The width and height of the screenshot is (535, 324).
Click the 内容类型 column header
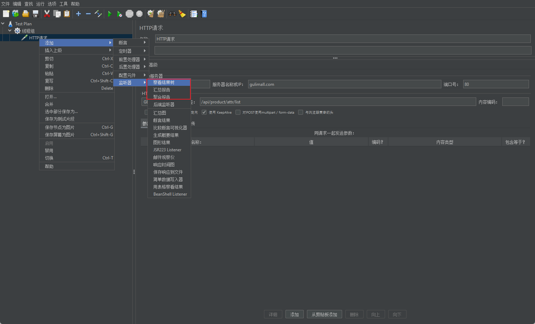coord(445,142)
